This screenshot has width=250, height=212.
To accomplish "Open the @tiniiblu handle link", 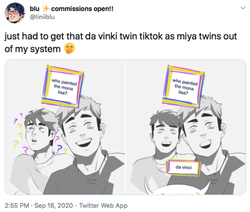I will 42,17.
